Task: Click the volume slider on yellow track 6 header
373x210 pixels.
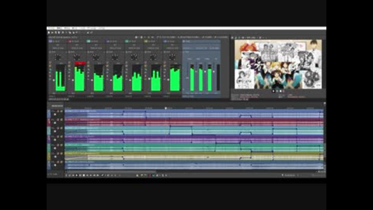Action: point(55,157)
